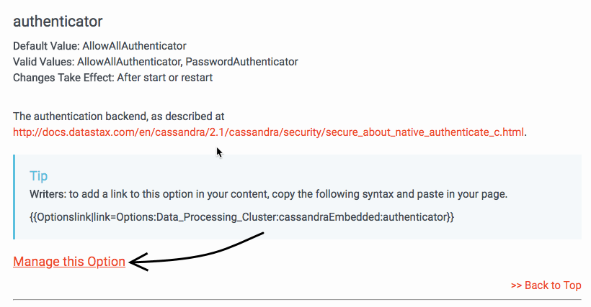This screenshot has height=307, width=591.
Task: Click the Optionslink syntax snippet text
Action: pos(241,216)
